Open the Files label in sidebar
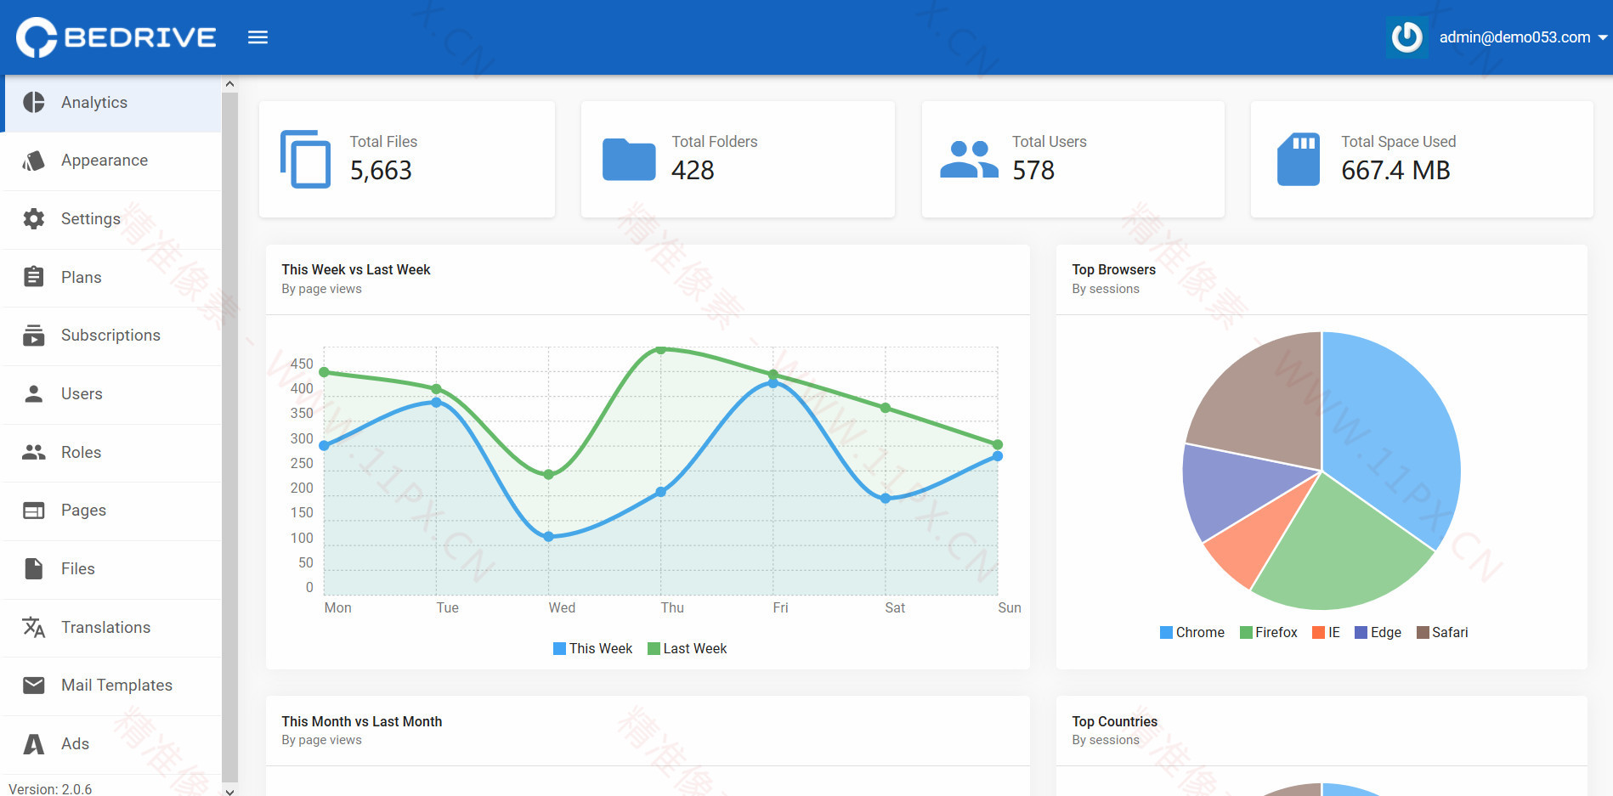The image size is (1613, 796). (77, 568)
